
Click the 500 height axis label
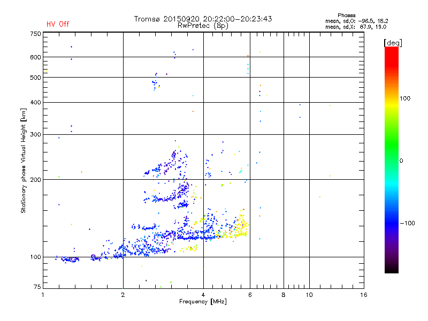pyautogui.click(x=35, y=78)
